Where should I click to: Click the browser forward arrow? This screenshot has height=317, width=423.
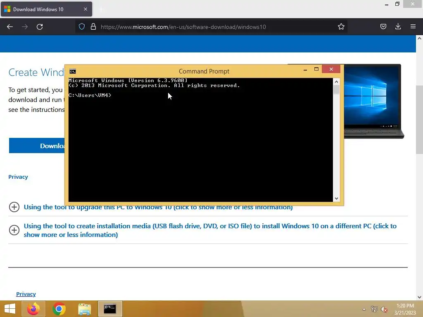click(x=25, y=27)
